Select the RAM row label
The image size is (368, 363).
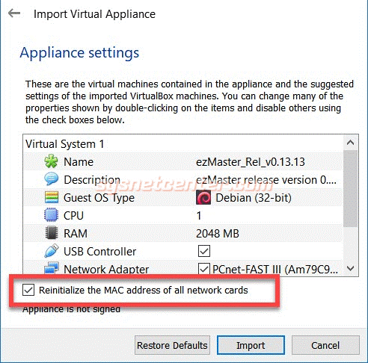(76, 234)
